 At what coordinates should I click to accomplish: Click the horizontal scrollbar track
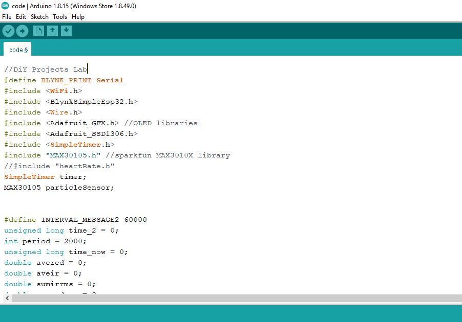tap(237, 298)
